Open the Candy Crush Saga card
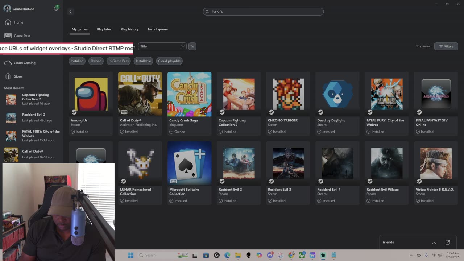Viewport: 464px width, 261px height. coord(190,104)
